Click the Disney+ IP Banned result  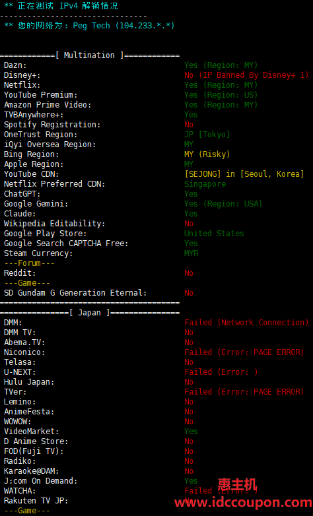(x=246, y=75)
